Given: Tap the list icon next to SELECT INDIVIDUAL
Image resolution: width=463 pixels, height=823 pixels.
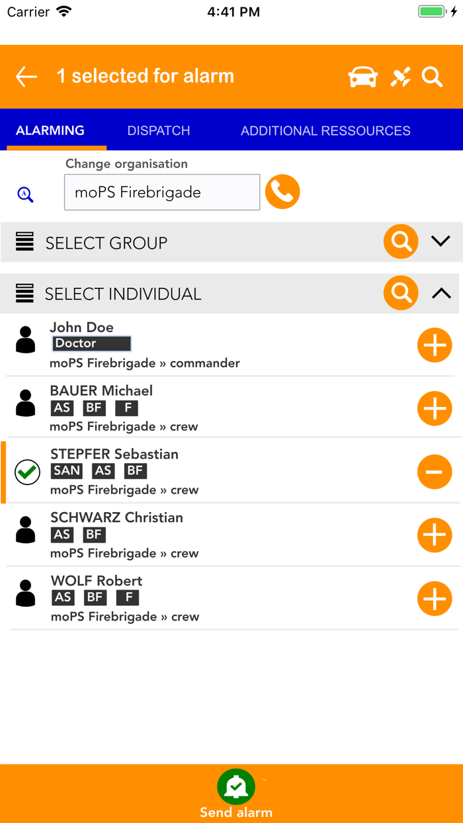Looking at the screenshot, I should coord(24,292).
